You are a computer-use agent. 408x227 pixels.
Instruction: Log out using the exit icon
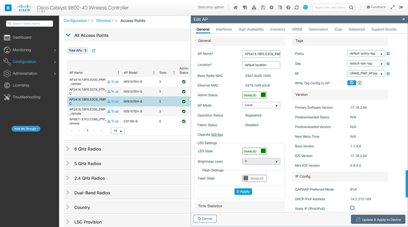[x=401, y=7]
